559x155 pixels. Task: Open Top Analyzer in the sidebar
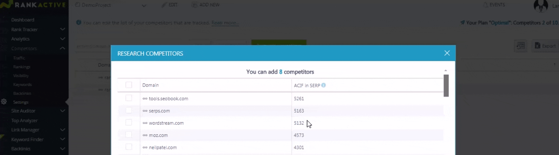24,120
